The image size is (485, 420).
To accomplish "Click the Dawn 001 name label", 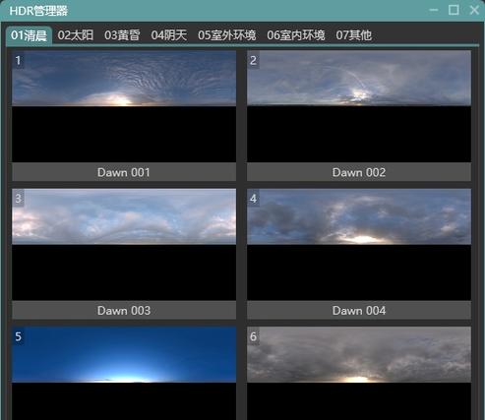I will click(x=124, y=172).
